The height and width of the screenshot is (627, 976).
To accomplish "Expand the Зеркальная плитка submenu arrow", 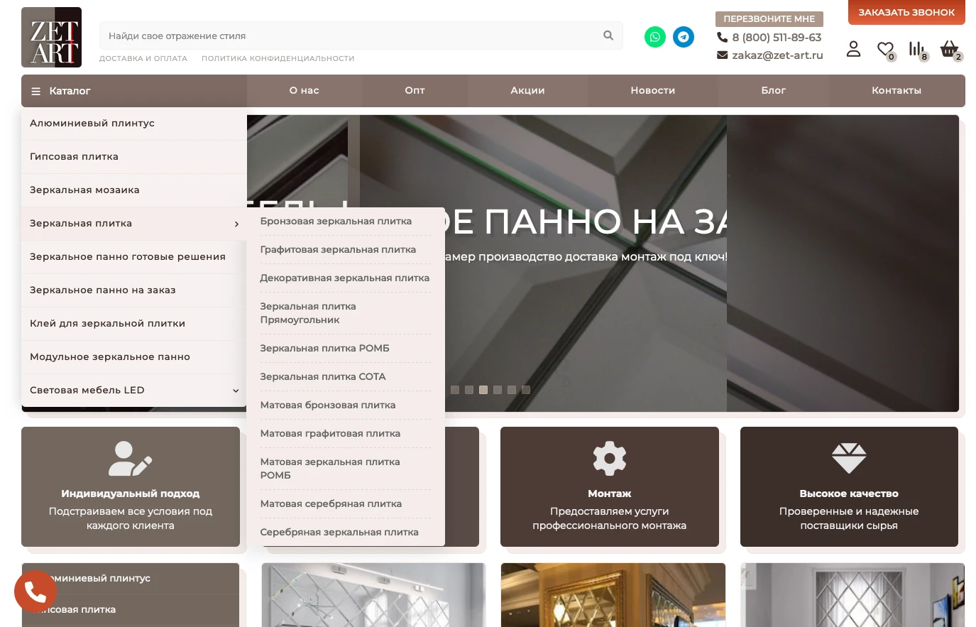I will pyautogui.click(x=236, y=224).
